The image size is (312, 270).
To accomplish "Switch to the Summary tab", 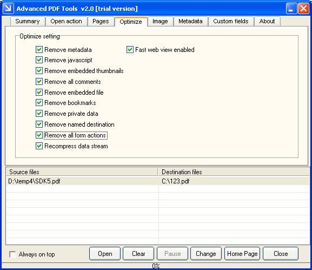I will point(28,21).
